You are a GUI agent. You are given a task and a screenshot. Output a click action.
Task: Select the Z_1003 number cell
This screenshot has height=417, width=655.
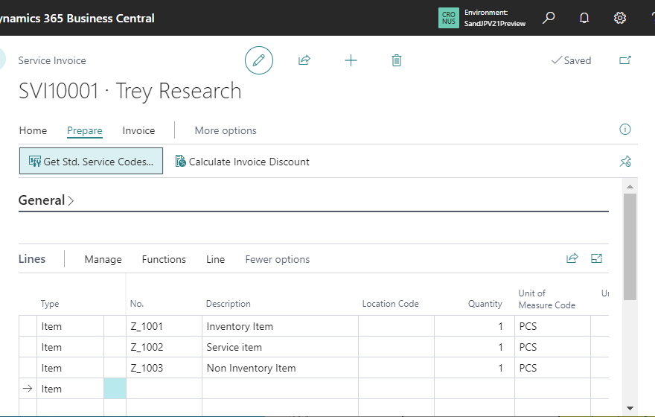click(x=164, y=368)
